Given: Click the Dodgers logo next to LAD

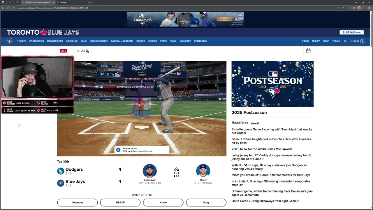Looking at the screenshot, I should point(87,51).
